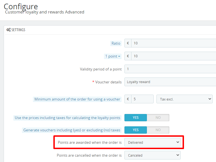
Task: Click the euro symbol beside minimum amount field
Action: (x=128, y=99)
